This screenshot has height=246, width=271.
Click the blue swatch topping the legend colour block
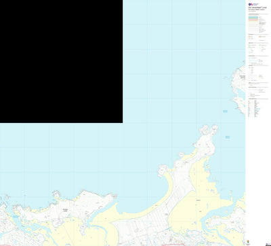click(253, 17)
